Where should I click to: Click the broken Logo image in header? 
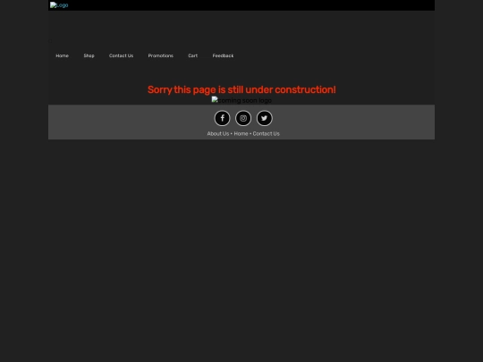[59, 5]
